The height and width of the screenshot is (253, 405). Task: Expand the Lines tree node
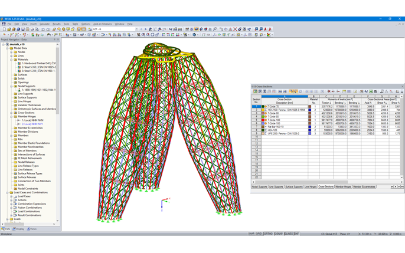coord(11,55)
